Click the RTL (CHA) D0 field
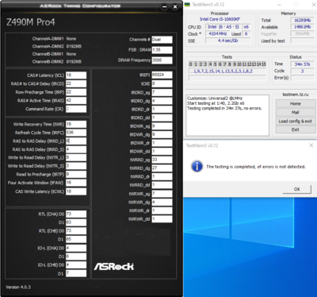This screenshot has width=317, height=297. tap(76, 214)
